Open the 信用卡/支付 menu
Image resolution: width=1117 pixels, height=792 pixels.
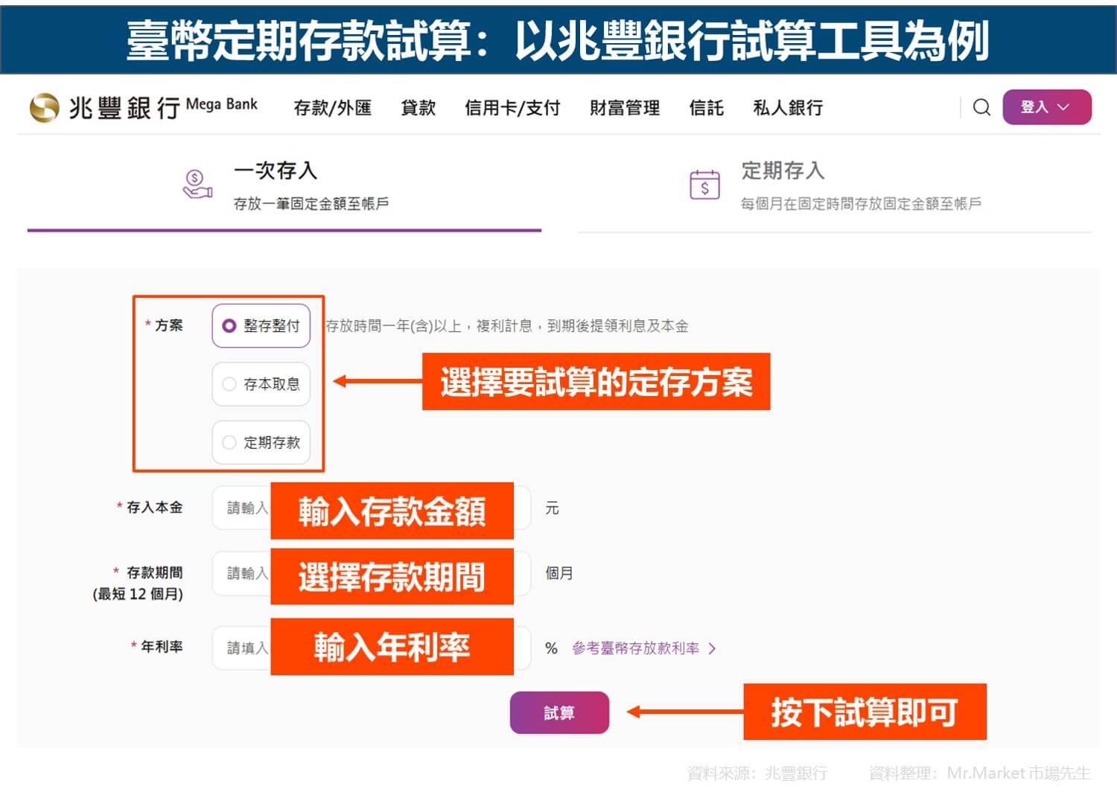pyautogui.click(x=512, y=107)
